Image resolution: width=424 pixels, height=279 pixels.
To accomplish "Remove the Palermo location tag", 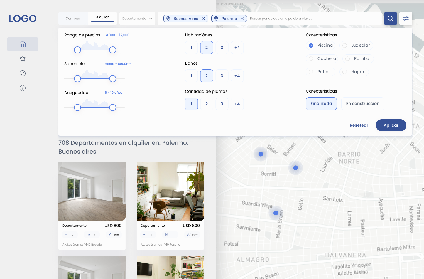I will pos(242,19).
